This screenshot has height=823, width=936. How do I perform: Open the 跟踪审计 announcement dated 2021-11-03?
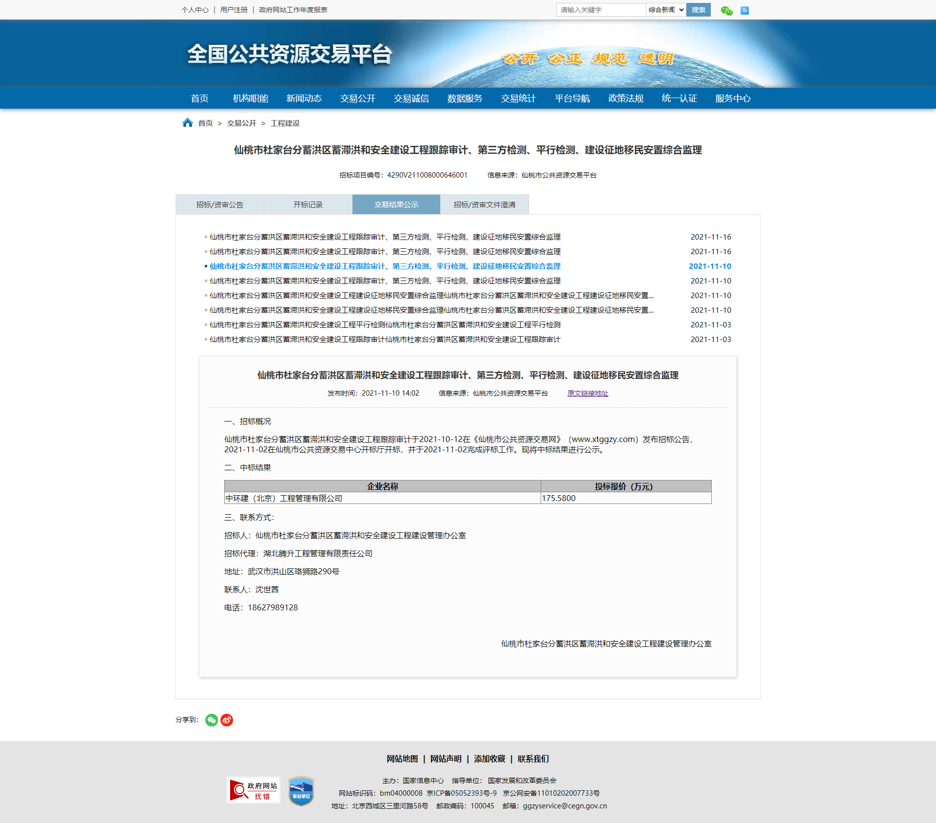click(x=385, y=339)
